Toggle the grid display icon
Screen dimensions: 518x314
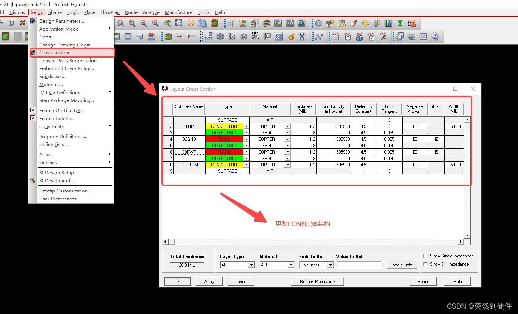point(231,23)
